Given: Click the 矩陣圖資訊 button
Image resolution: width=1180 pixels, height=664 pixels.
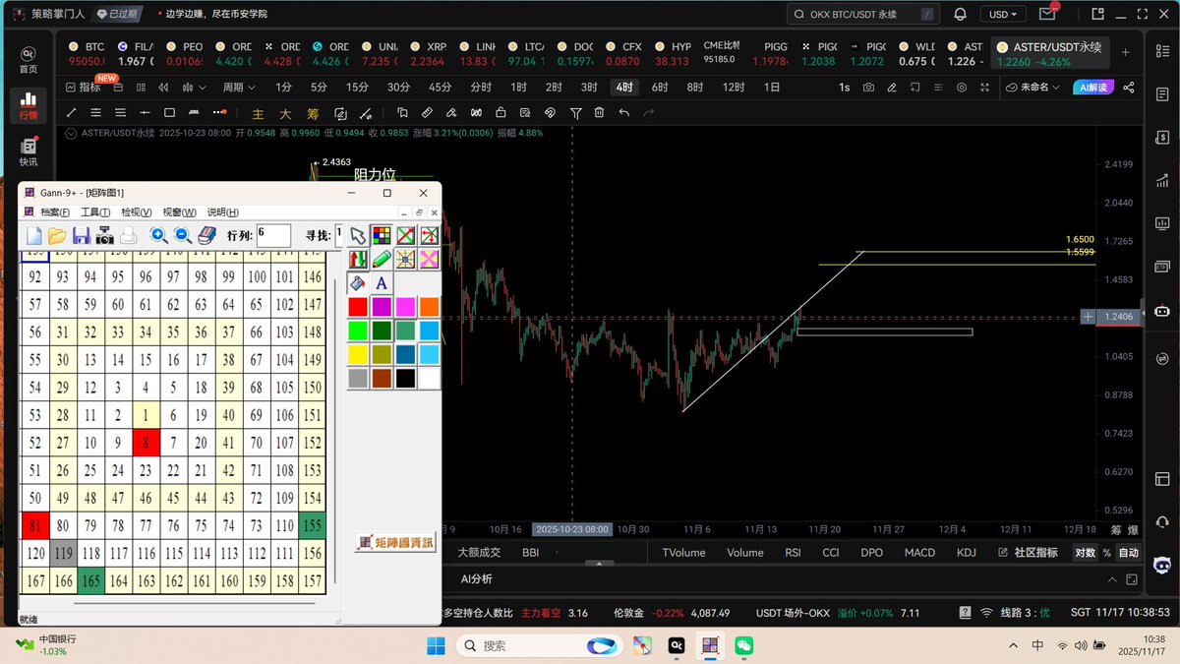Looking at the screenshot, I should click(394, 542).
